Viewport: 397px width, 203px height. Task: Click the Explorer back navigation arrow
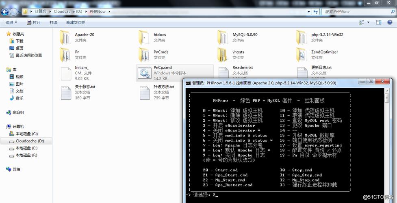point(5,11)
